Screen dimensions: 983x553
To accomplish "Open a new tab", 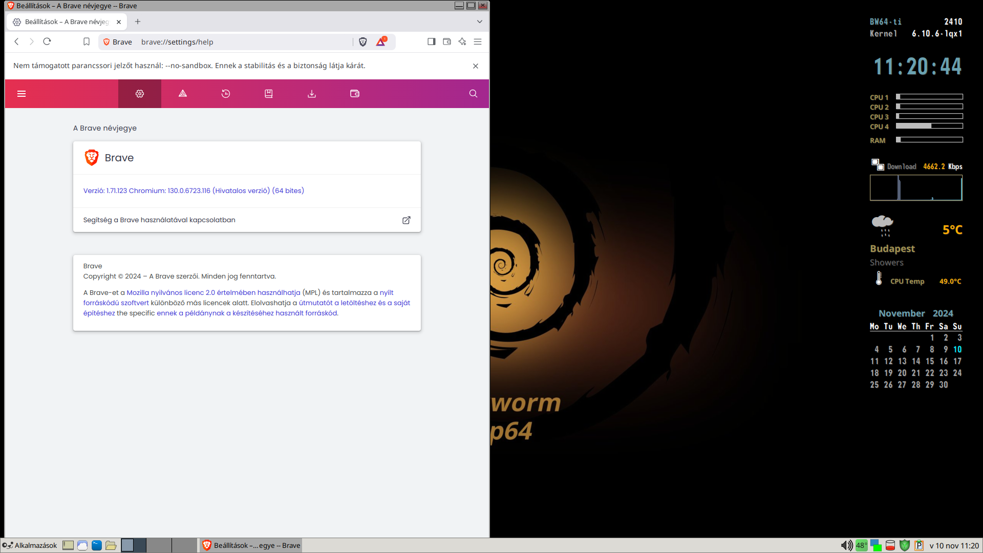I will 138,22.
